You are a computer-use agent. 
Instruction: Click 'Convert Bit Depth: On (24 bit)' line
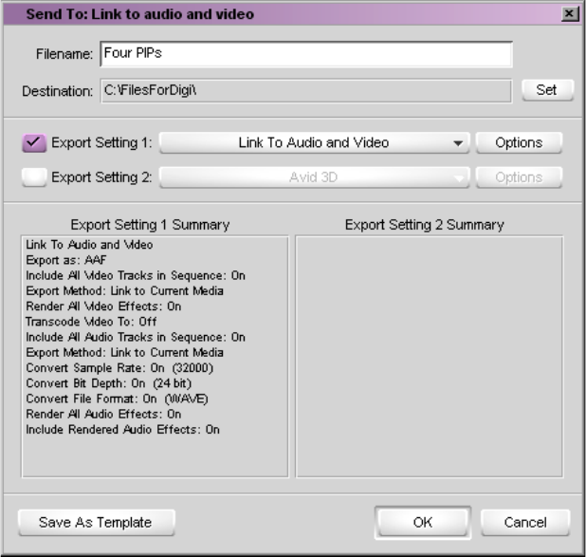pyautogui.click(x=109, y=383)
